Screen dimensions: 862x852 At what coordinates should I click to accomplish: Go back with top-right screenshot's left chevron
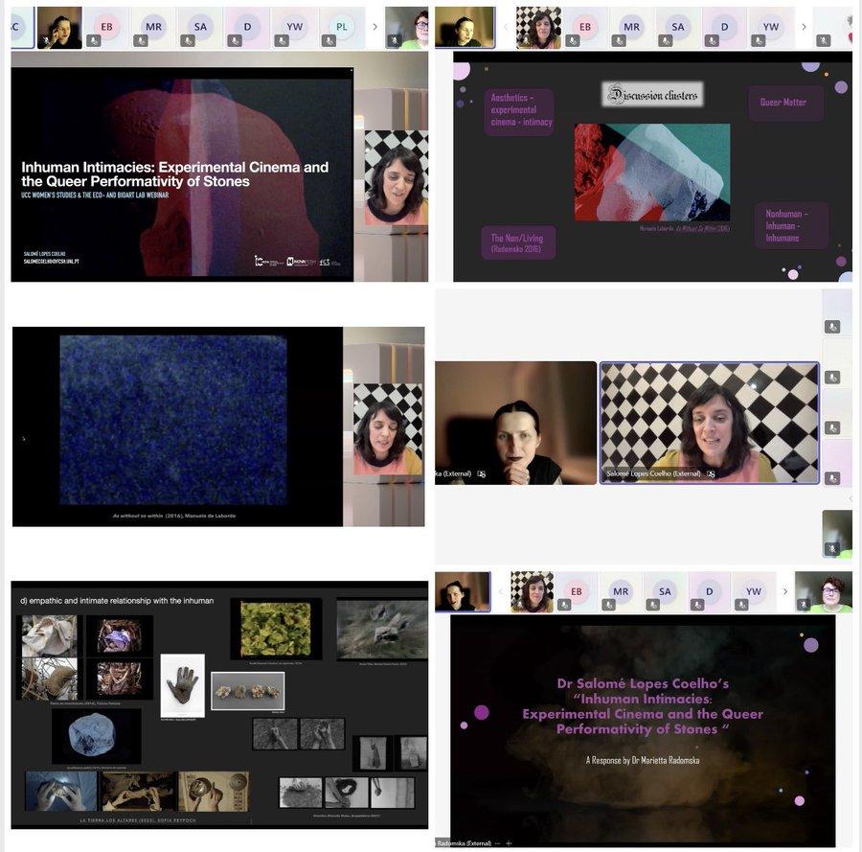click(x=506, y=27)
